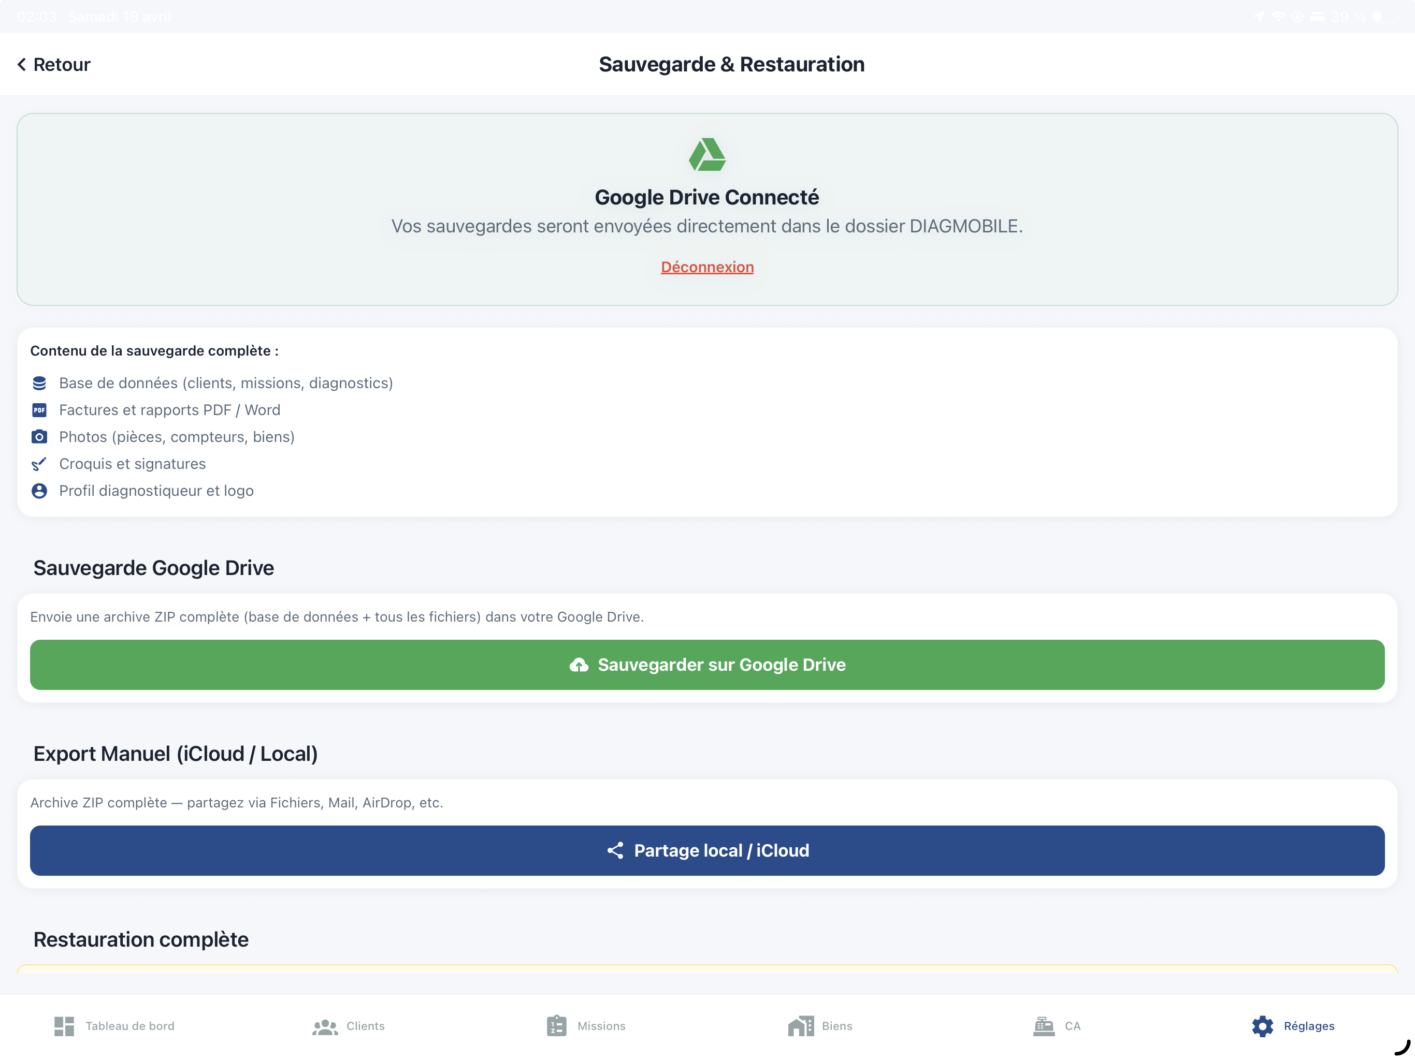Open the Biens tab
Image resolution: width=1415 pixels, height=1060 pixels.
click(820, 1026)
